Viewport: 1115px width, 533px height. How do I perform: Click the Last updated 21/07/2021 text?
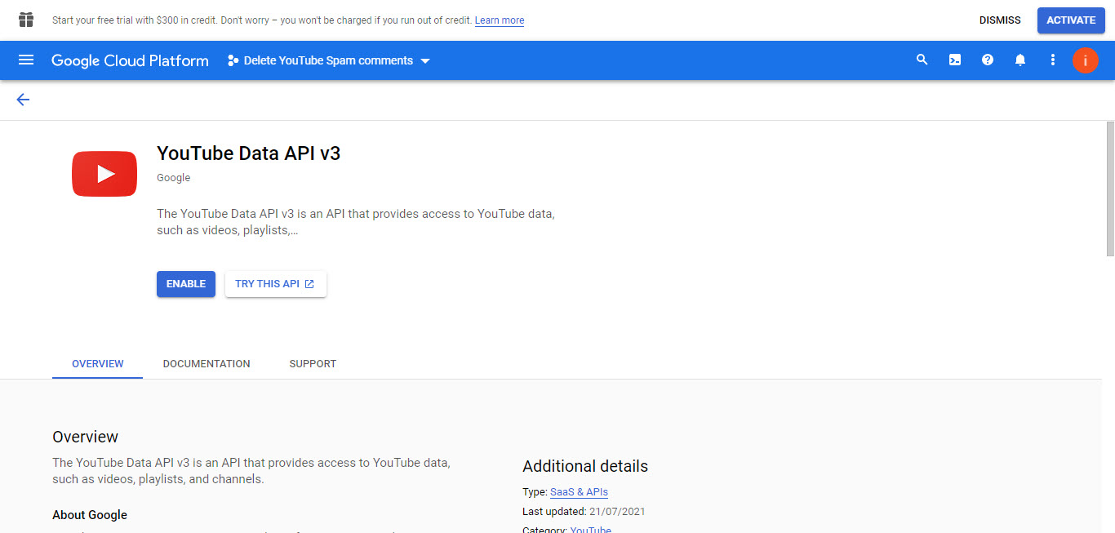(x=584, y=512)
